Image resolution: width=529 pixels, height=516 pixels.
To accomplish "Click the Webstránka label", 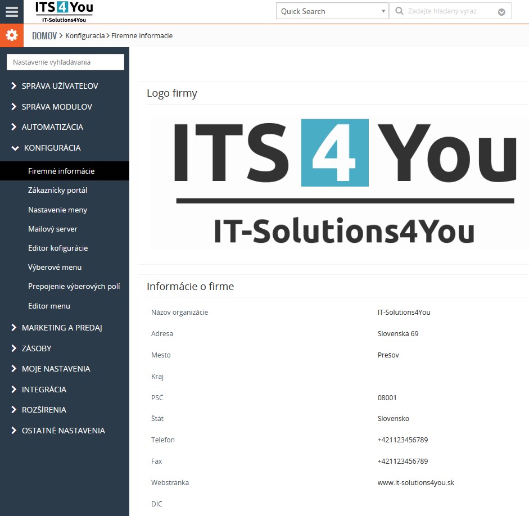I will pos(170,483).
